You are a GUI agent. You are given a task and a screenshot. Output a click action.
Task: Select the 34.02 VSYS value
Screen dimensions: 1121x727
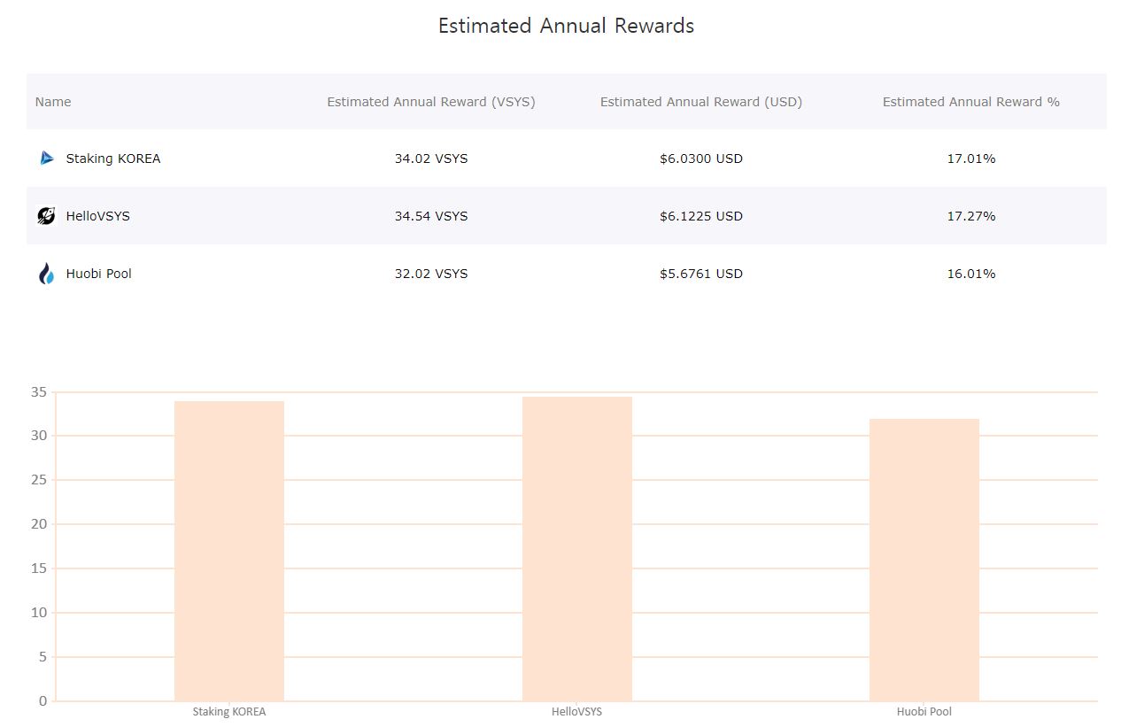point(431,159)
